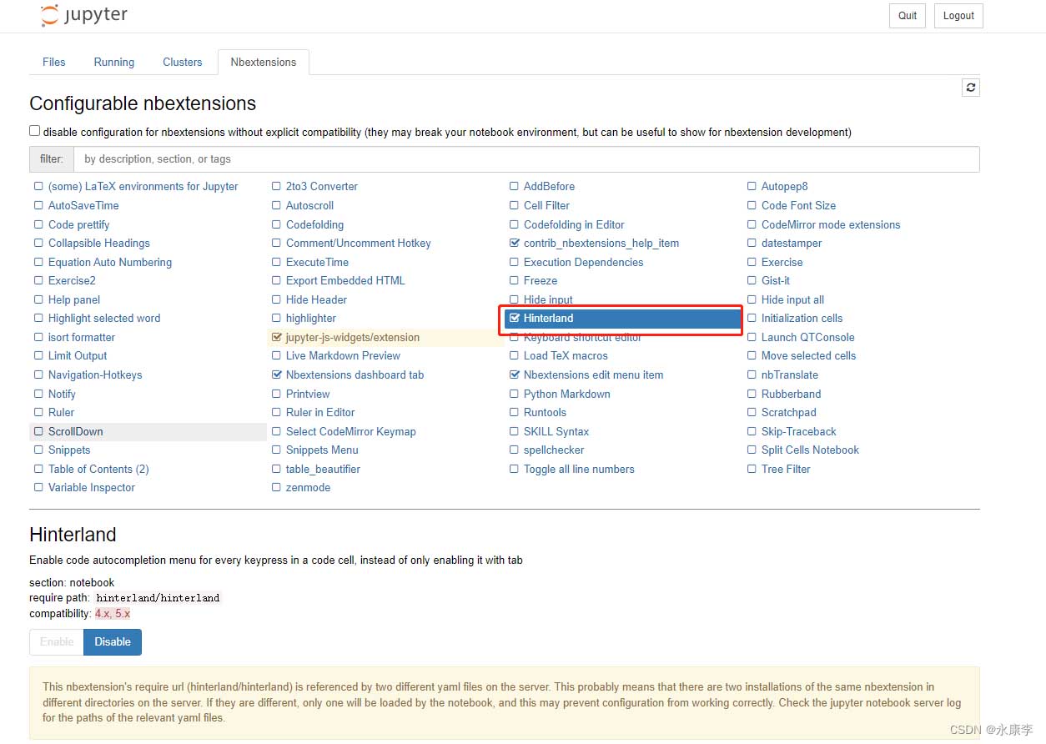
Task: Select the Help panel extension
Action: pos(73,300)
